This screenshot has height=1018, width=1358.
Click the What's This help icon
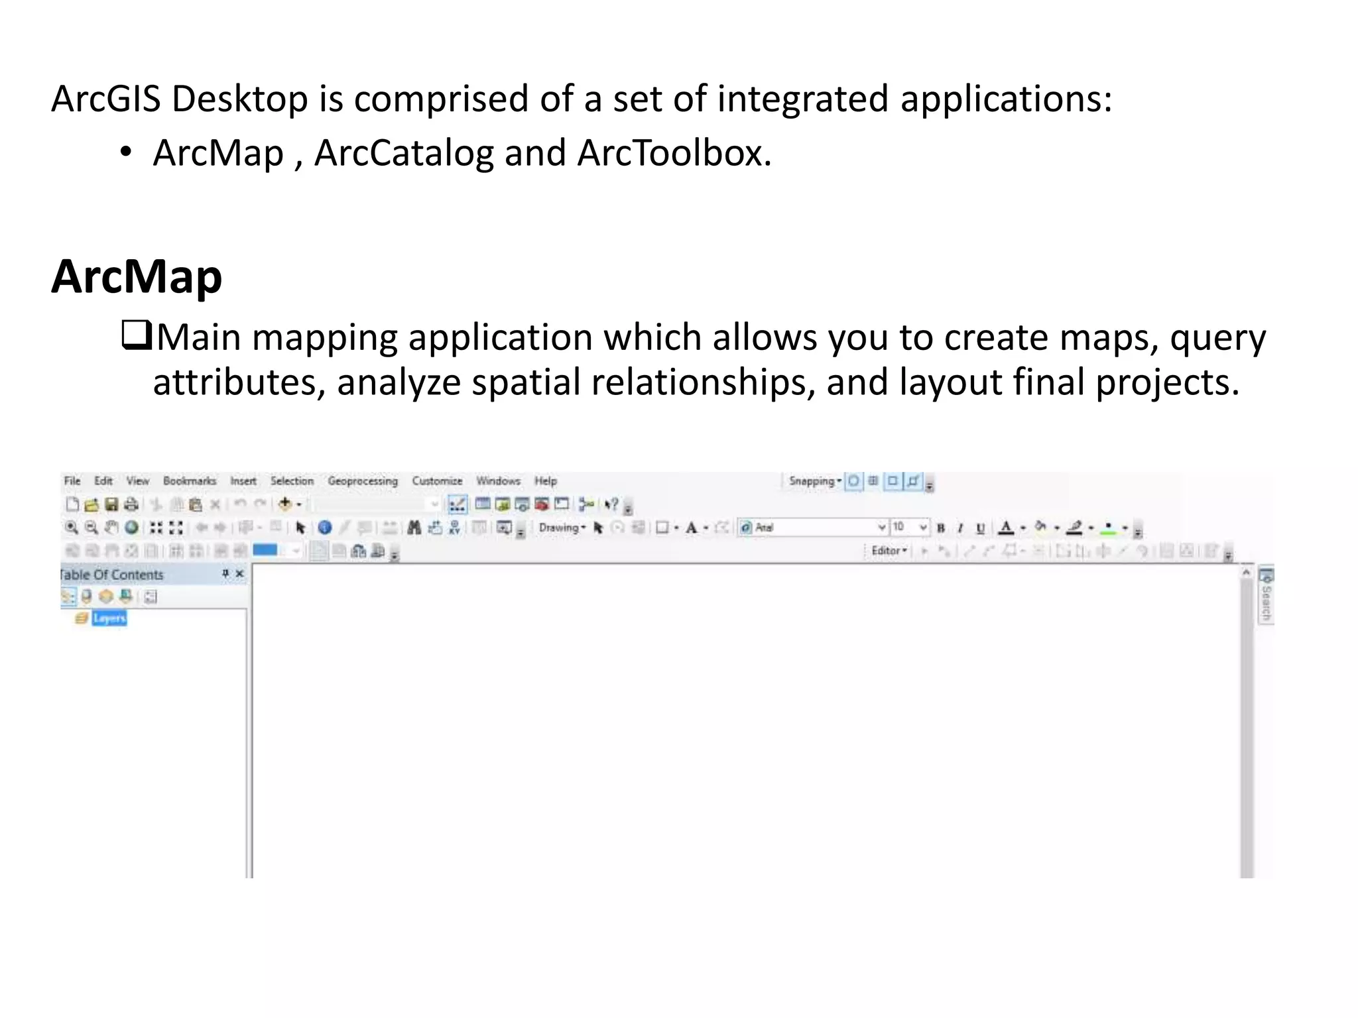(611, 504)
